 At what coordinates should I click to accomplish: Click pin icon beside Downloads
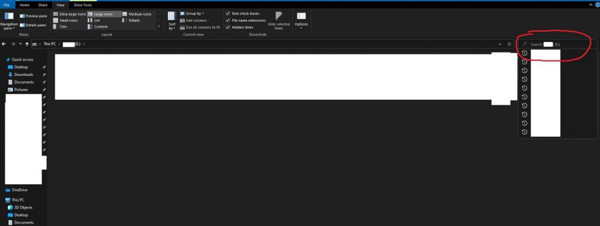pyautogui.click(x=44, y=75)
